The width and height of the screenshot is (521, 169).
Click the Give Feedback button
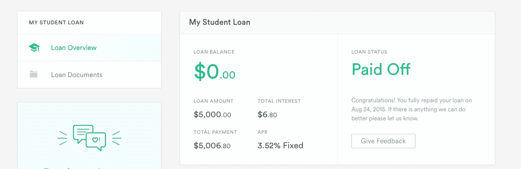coord(383,141)
